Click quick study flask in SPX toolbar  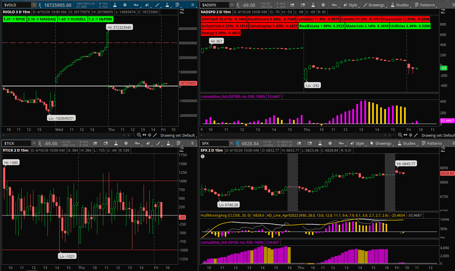[x=320, y=143]
